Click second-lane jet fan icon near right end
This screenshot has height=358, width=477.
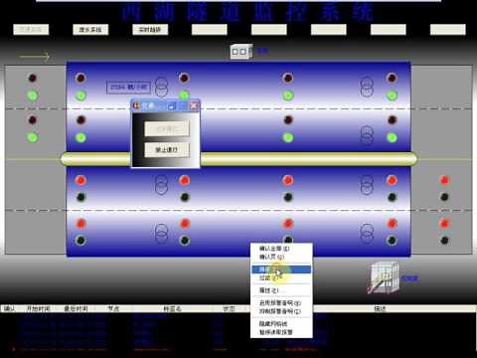(x=367, y=135)
